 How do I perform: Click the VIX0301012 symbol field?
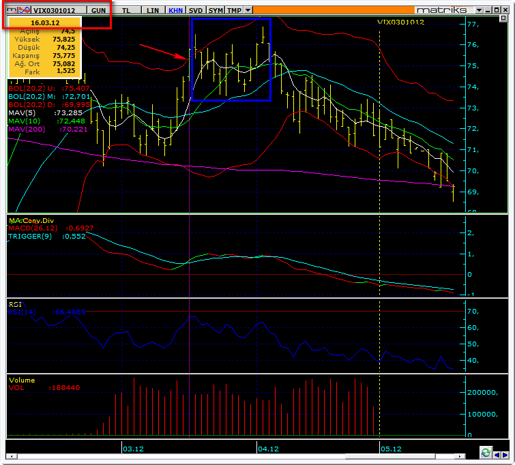59,10
